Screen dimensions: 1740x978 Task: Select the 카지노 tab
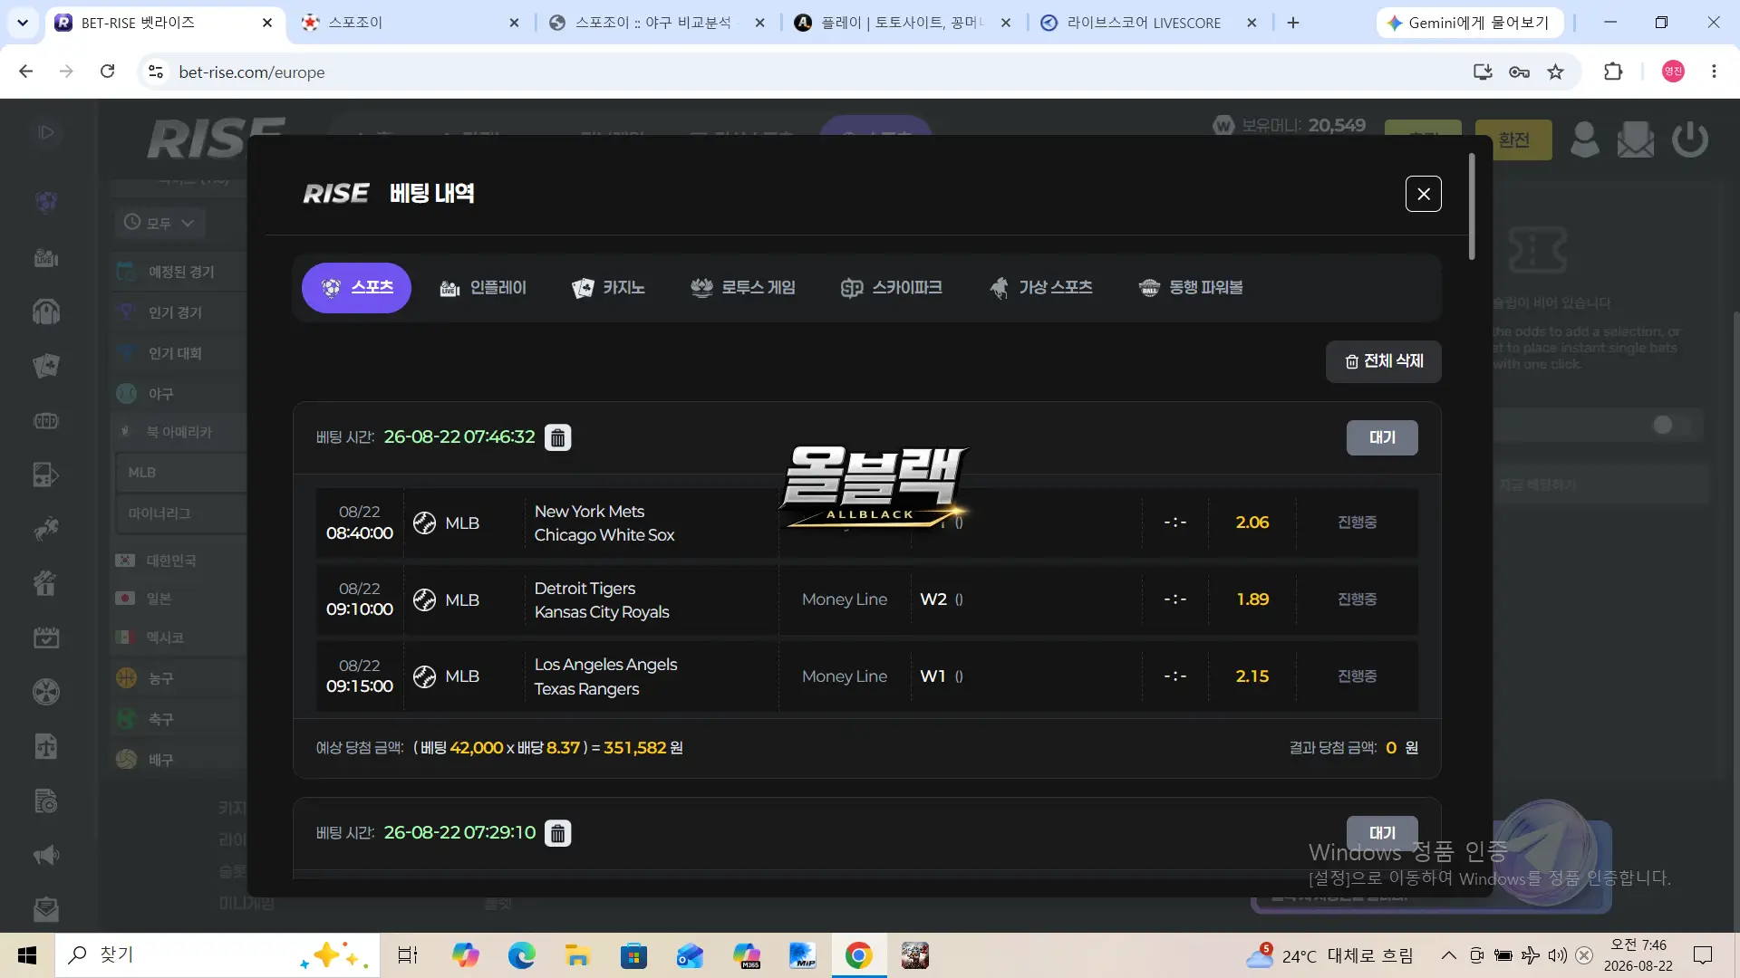608,288
